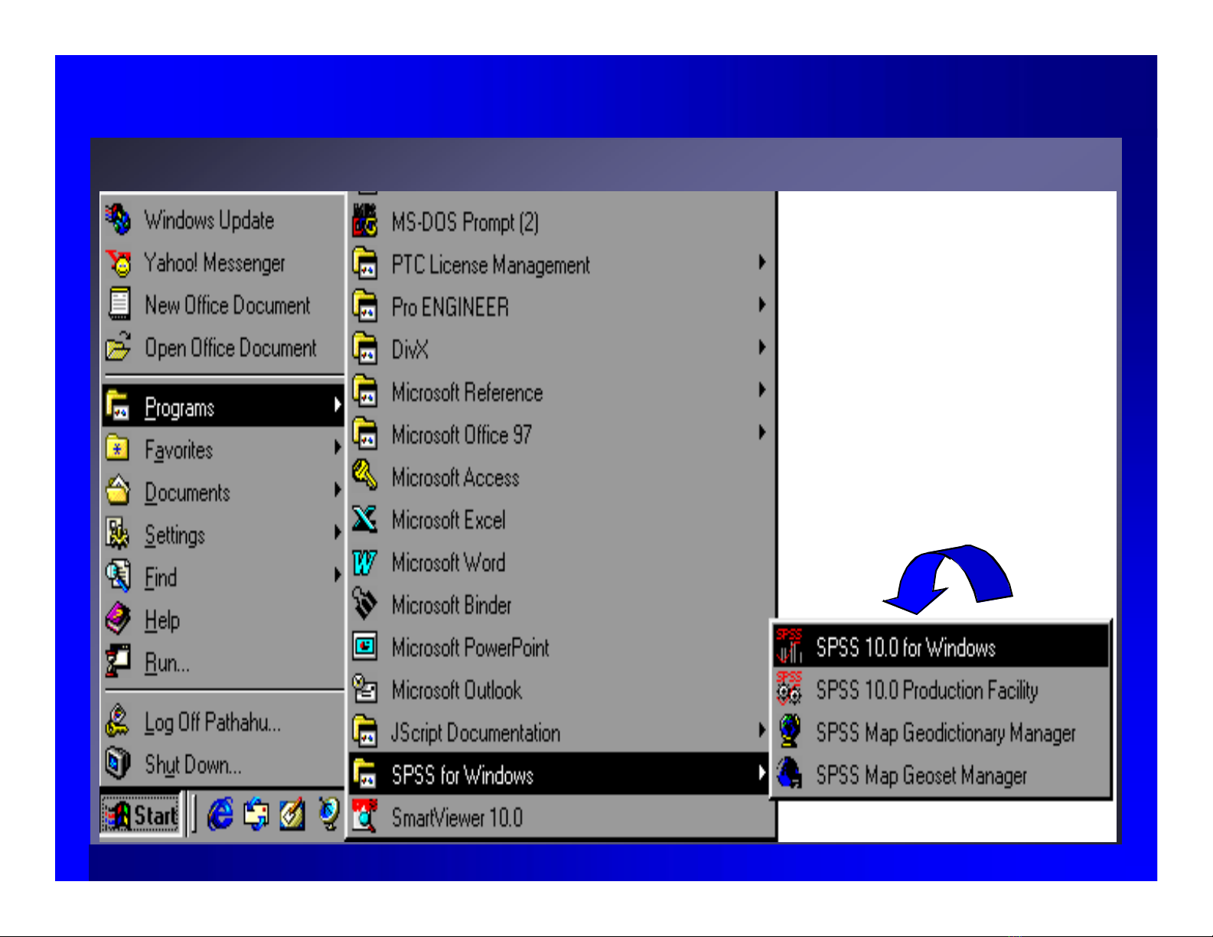Click the Microsoft Word W icon
Screen dimensions: 1213x937
(x=364, y=562)
